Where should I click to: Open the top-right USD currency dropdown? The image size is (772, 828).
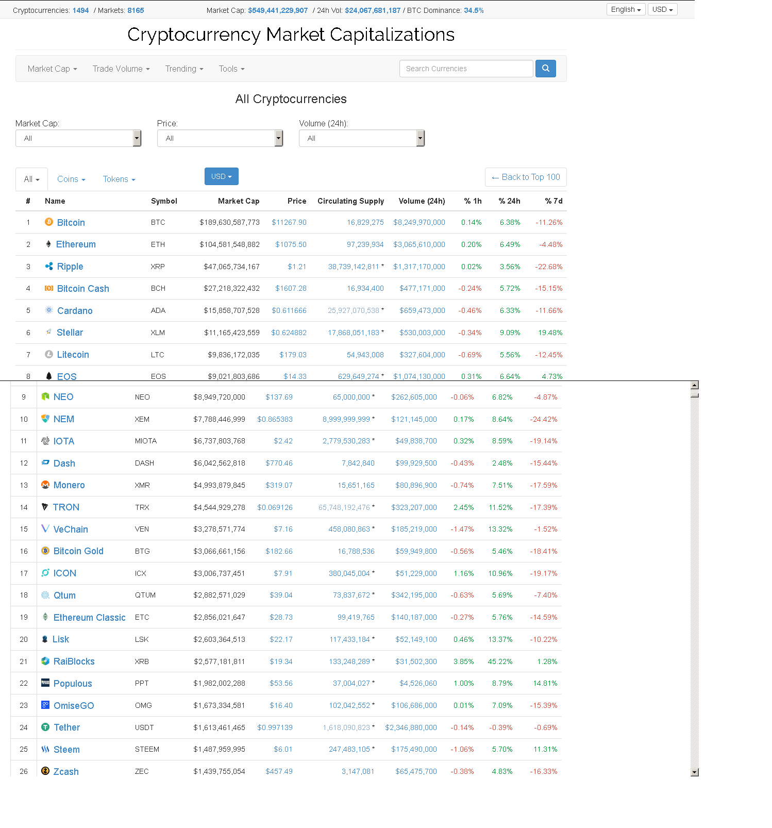pyautogui.click(x=662, y=9)
